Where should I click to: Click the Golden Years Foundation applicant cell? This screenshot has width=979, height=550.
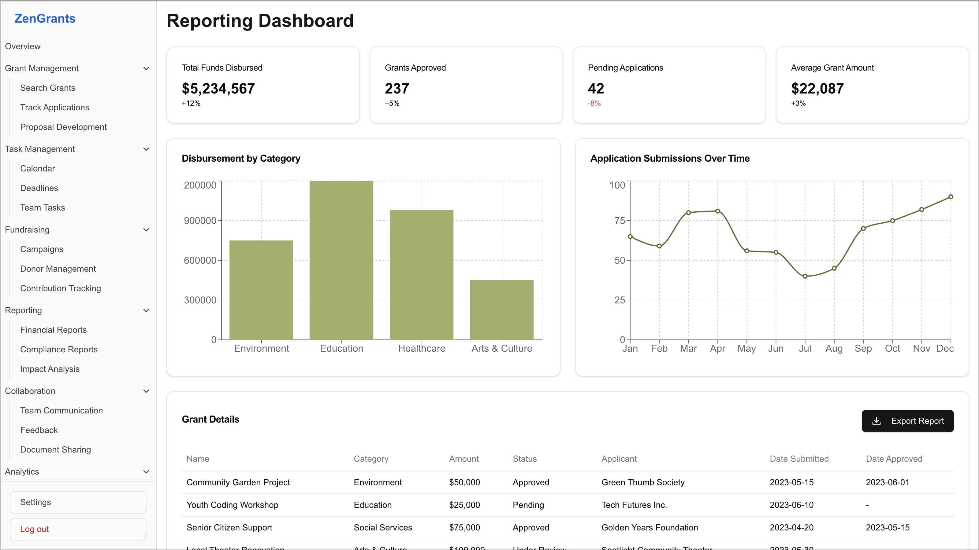[650, 527]
